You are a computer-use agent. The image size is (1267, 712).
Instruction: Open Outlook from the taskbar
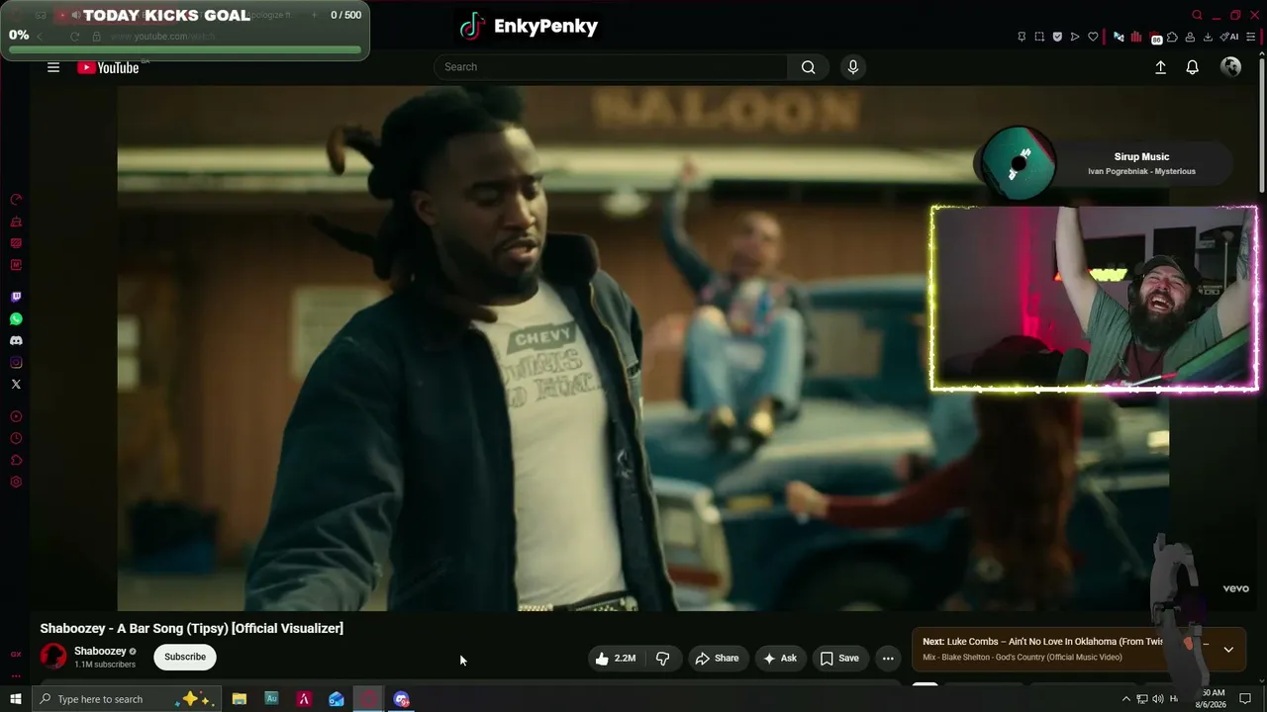coord(337,699)
